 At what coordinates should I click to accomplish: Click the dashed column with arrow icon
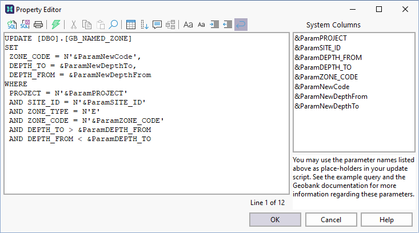pyautogui.click(x=144, y=25)
